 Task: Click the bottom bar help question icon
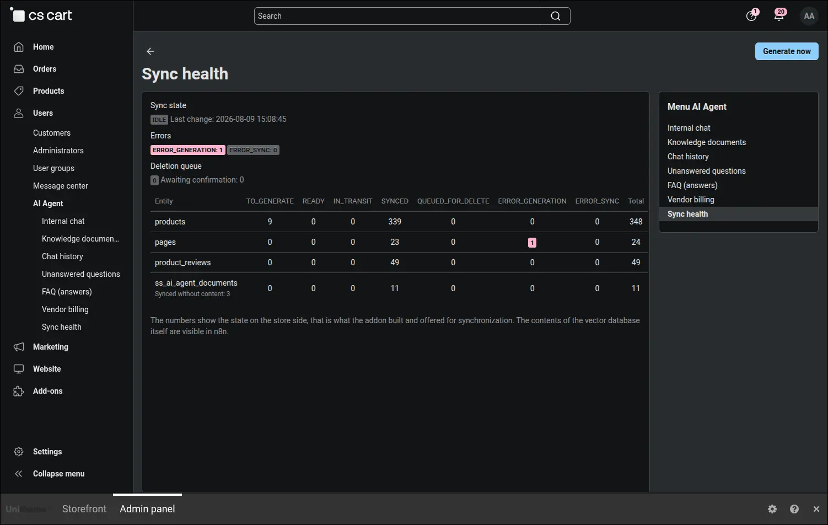(x=794, y=509)
